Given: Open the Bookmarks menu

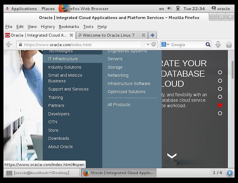Looking at the screenshot, I should [x=69, y=27].
